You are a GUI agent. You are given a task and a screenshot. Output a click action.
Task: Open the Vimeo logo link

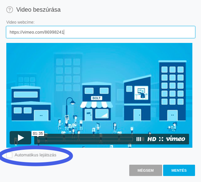[x=175, y=139]
